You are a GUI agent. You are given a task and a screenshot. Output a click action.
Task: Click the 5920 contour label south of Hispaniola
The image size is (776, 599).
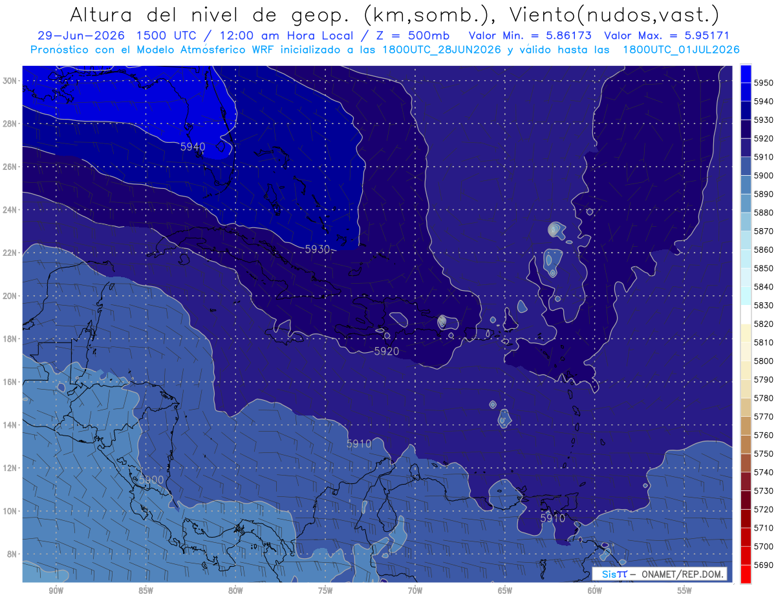[387, 352]
